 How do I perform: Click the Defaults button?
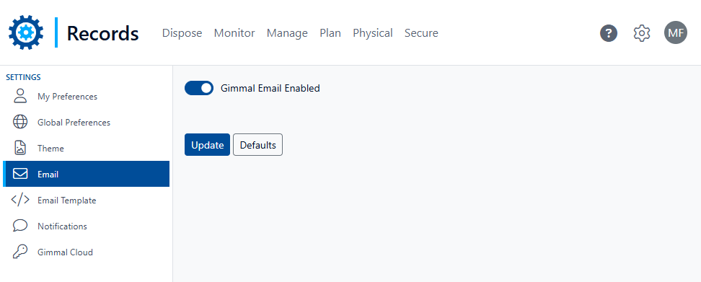pyautogui.click(x=258, y=145)
